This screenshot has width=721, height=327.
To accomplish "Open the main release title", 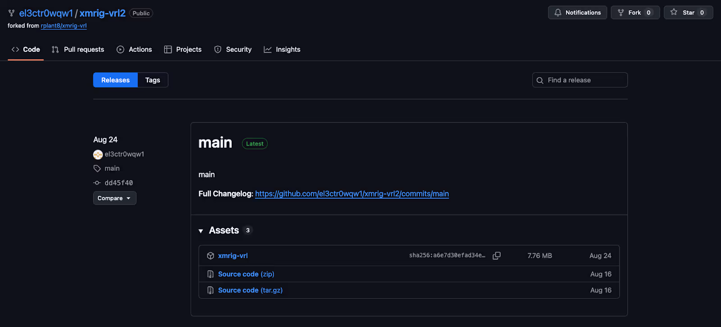I will tap(215, 143).
